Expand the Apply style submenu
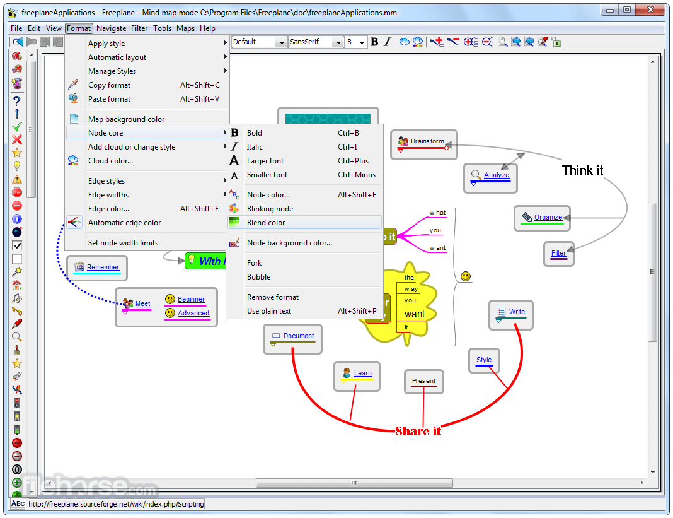 click(x=147, y=44)
